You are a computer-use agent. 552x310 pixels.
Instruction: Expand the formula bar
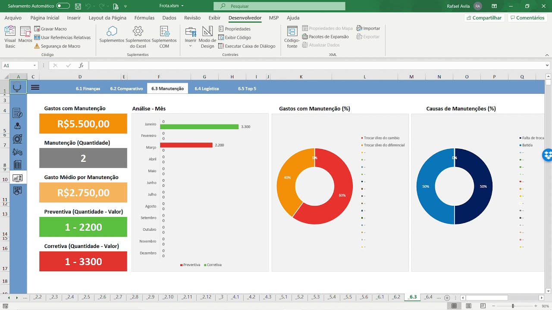[547, 65]
